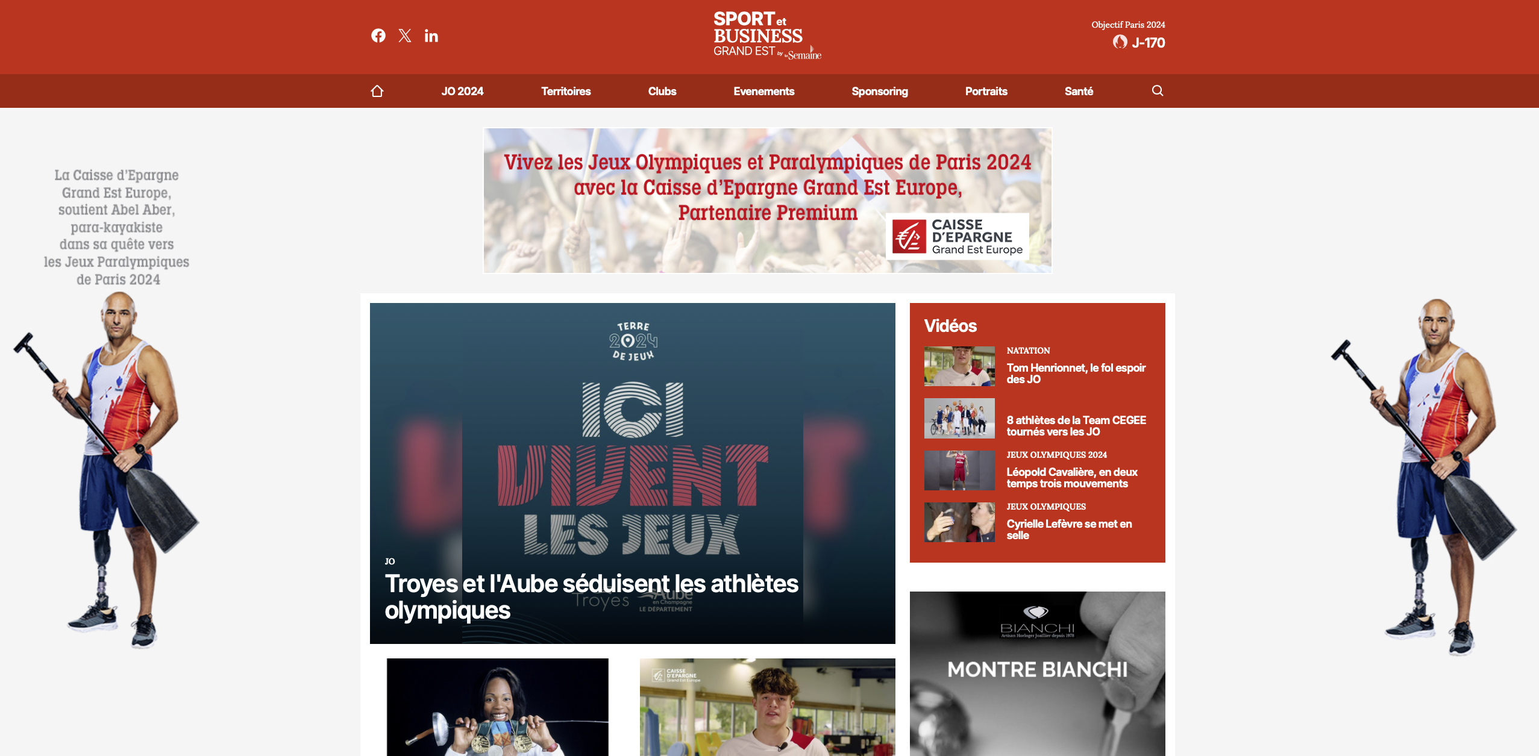Open Cyrielle Lefèvre se met en selle
The height and width of the screenshot is (756, 1539).
pos(1069,530)
